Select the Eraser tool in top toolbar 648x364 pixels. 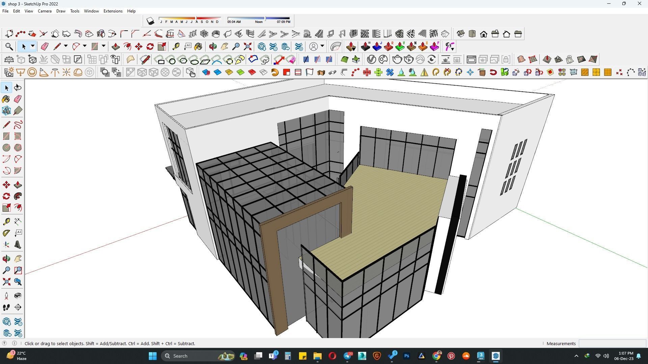[45, 47]
